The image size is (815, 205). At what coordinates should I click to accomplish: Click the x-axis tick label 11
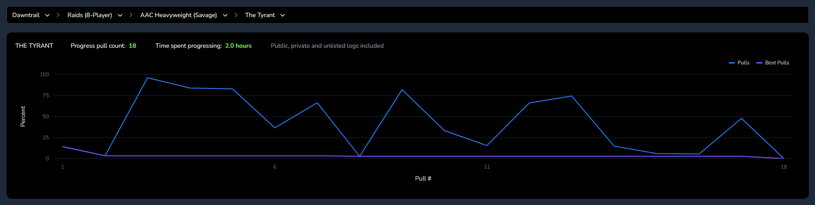(487, 167)
